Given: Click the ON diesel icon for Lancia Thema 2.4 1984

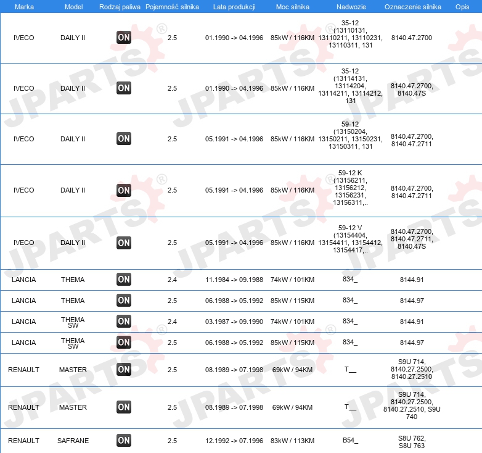Looking at the screenshot, I should click(124, 280).
